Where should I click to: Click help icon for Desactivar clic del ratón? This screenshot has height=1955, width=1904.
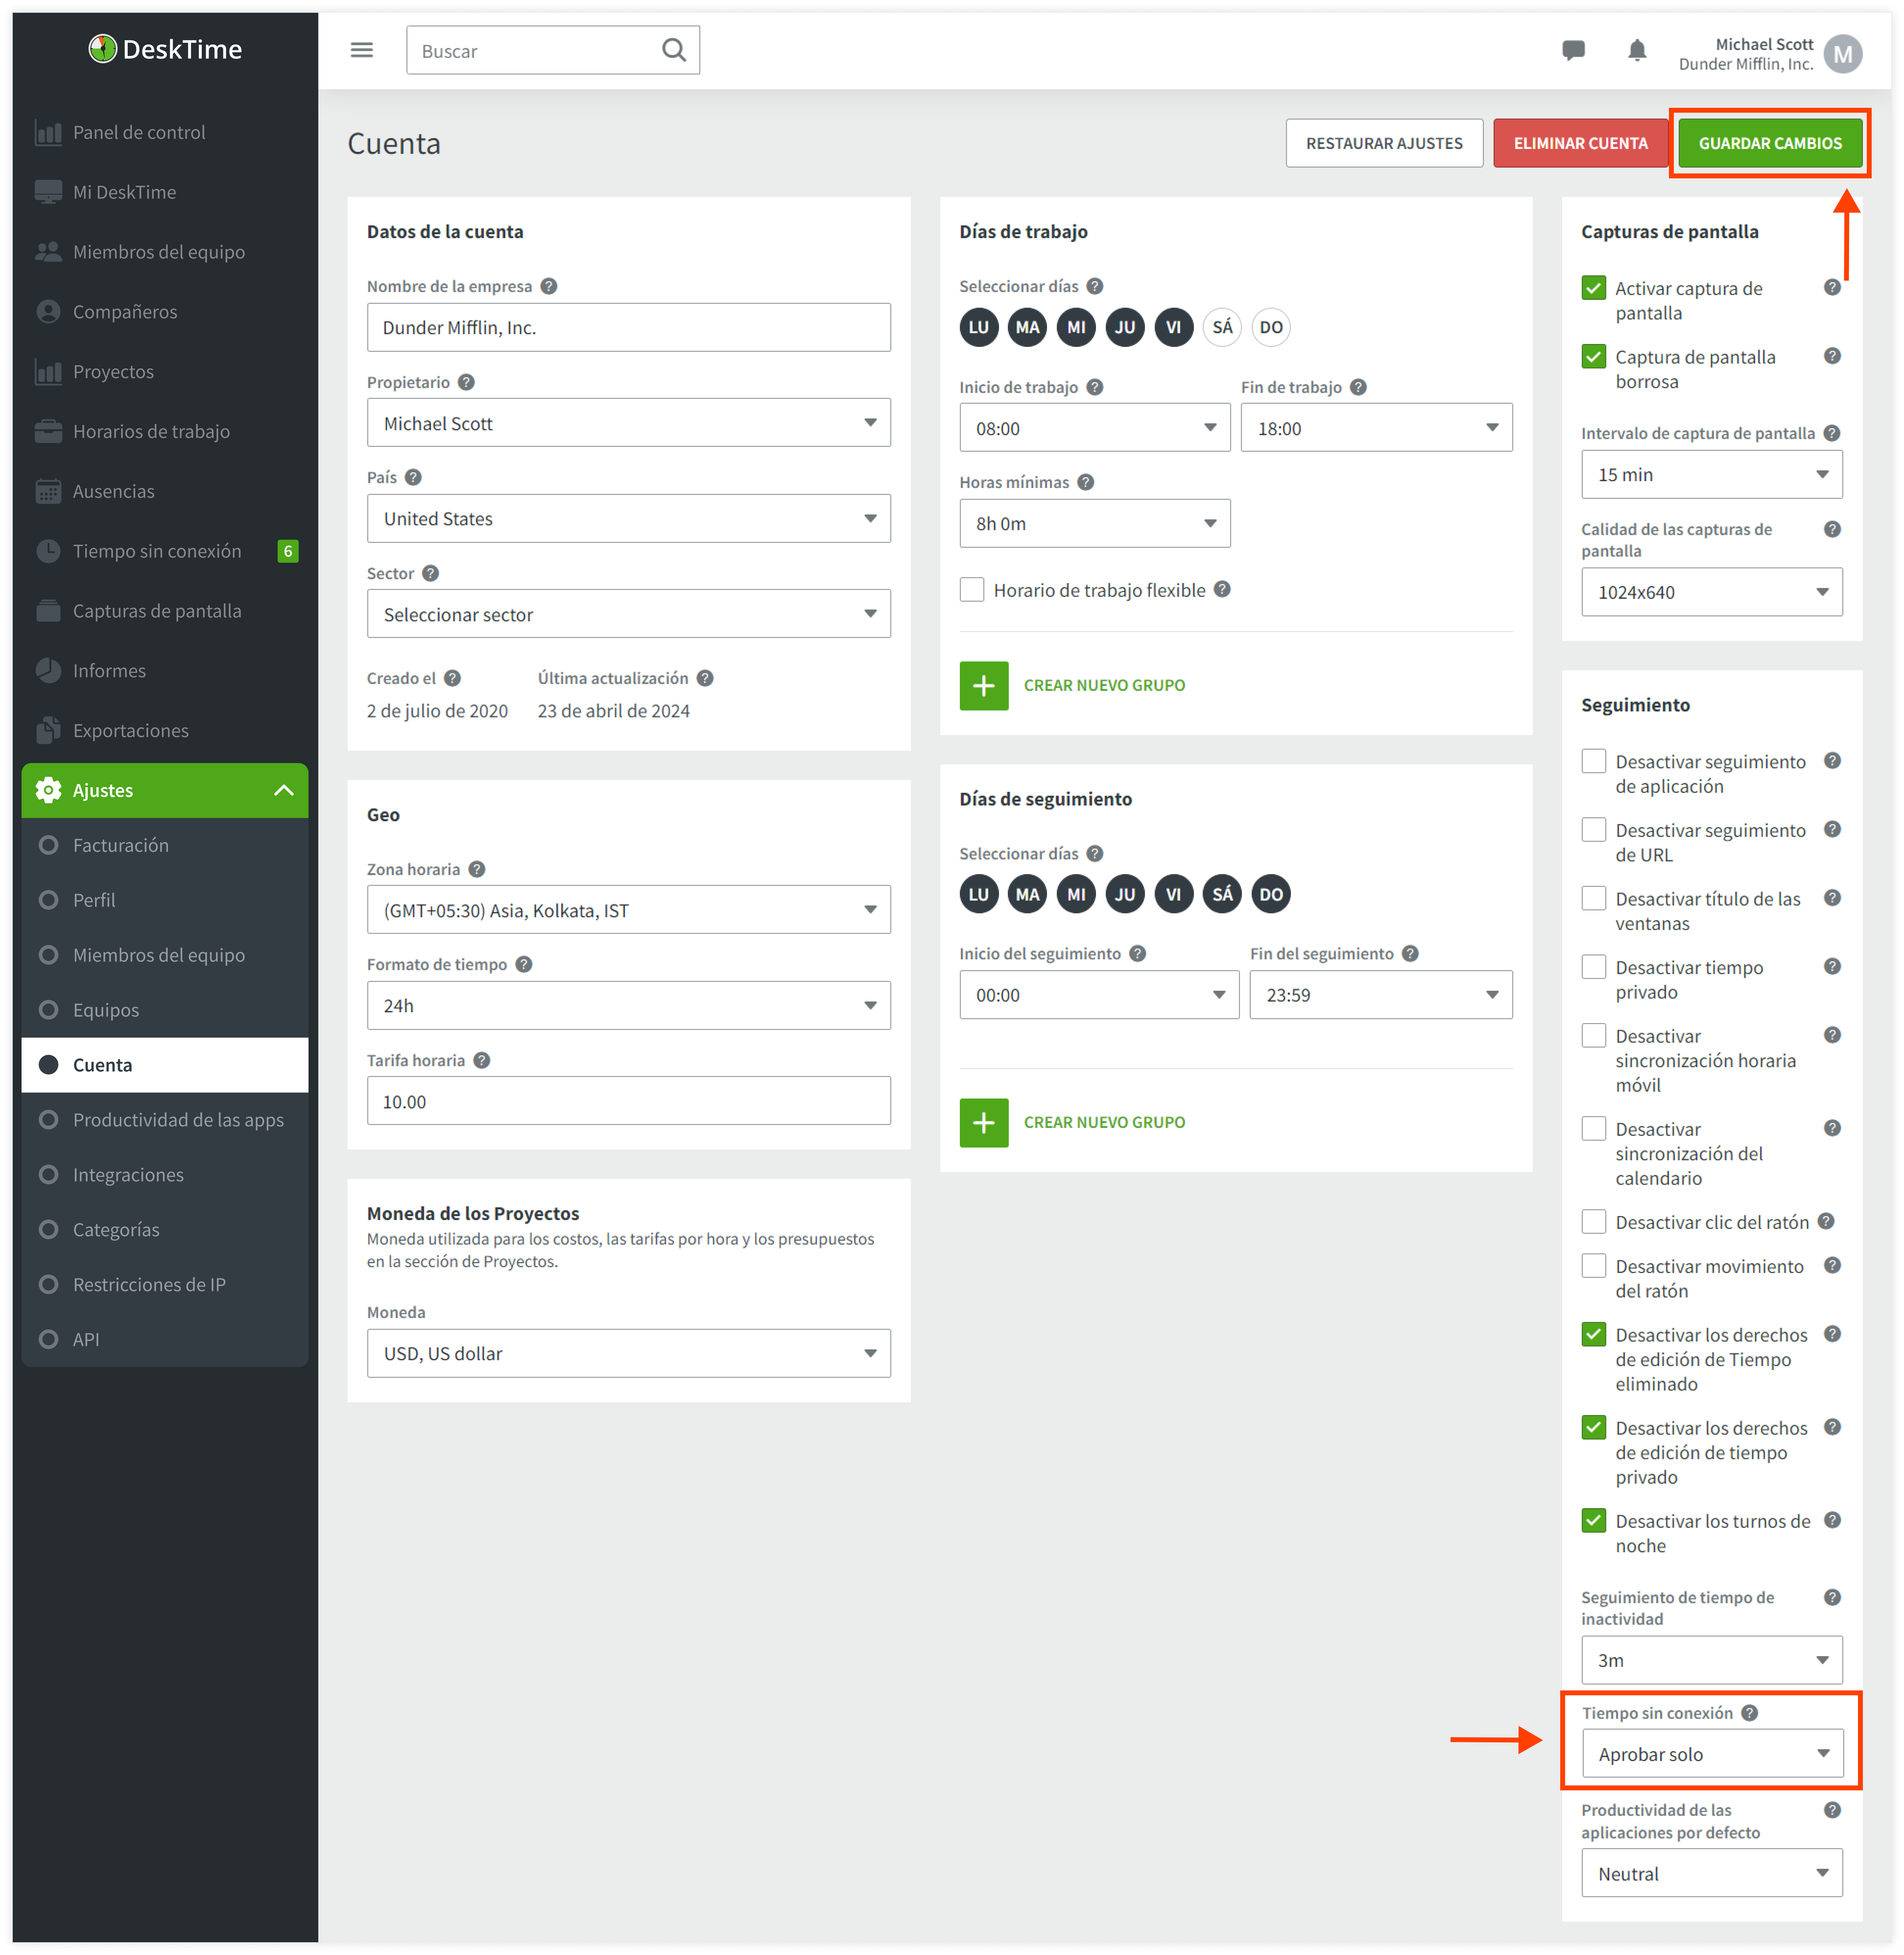1826,1222
